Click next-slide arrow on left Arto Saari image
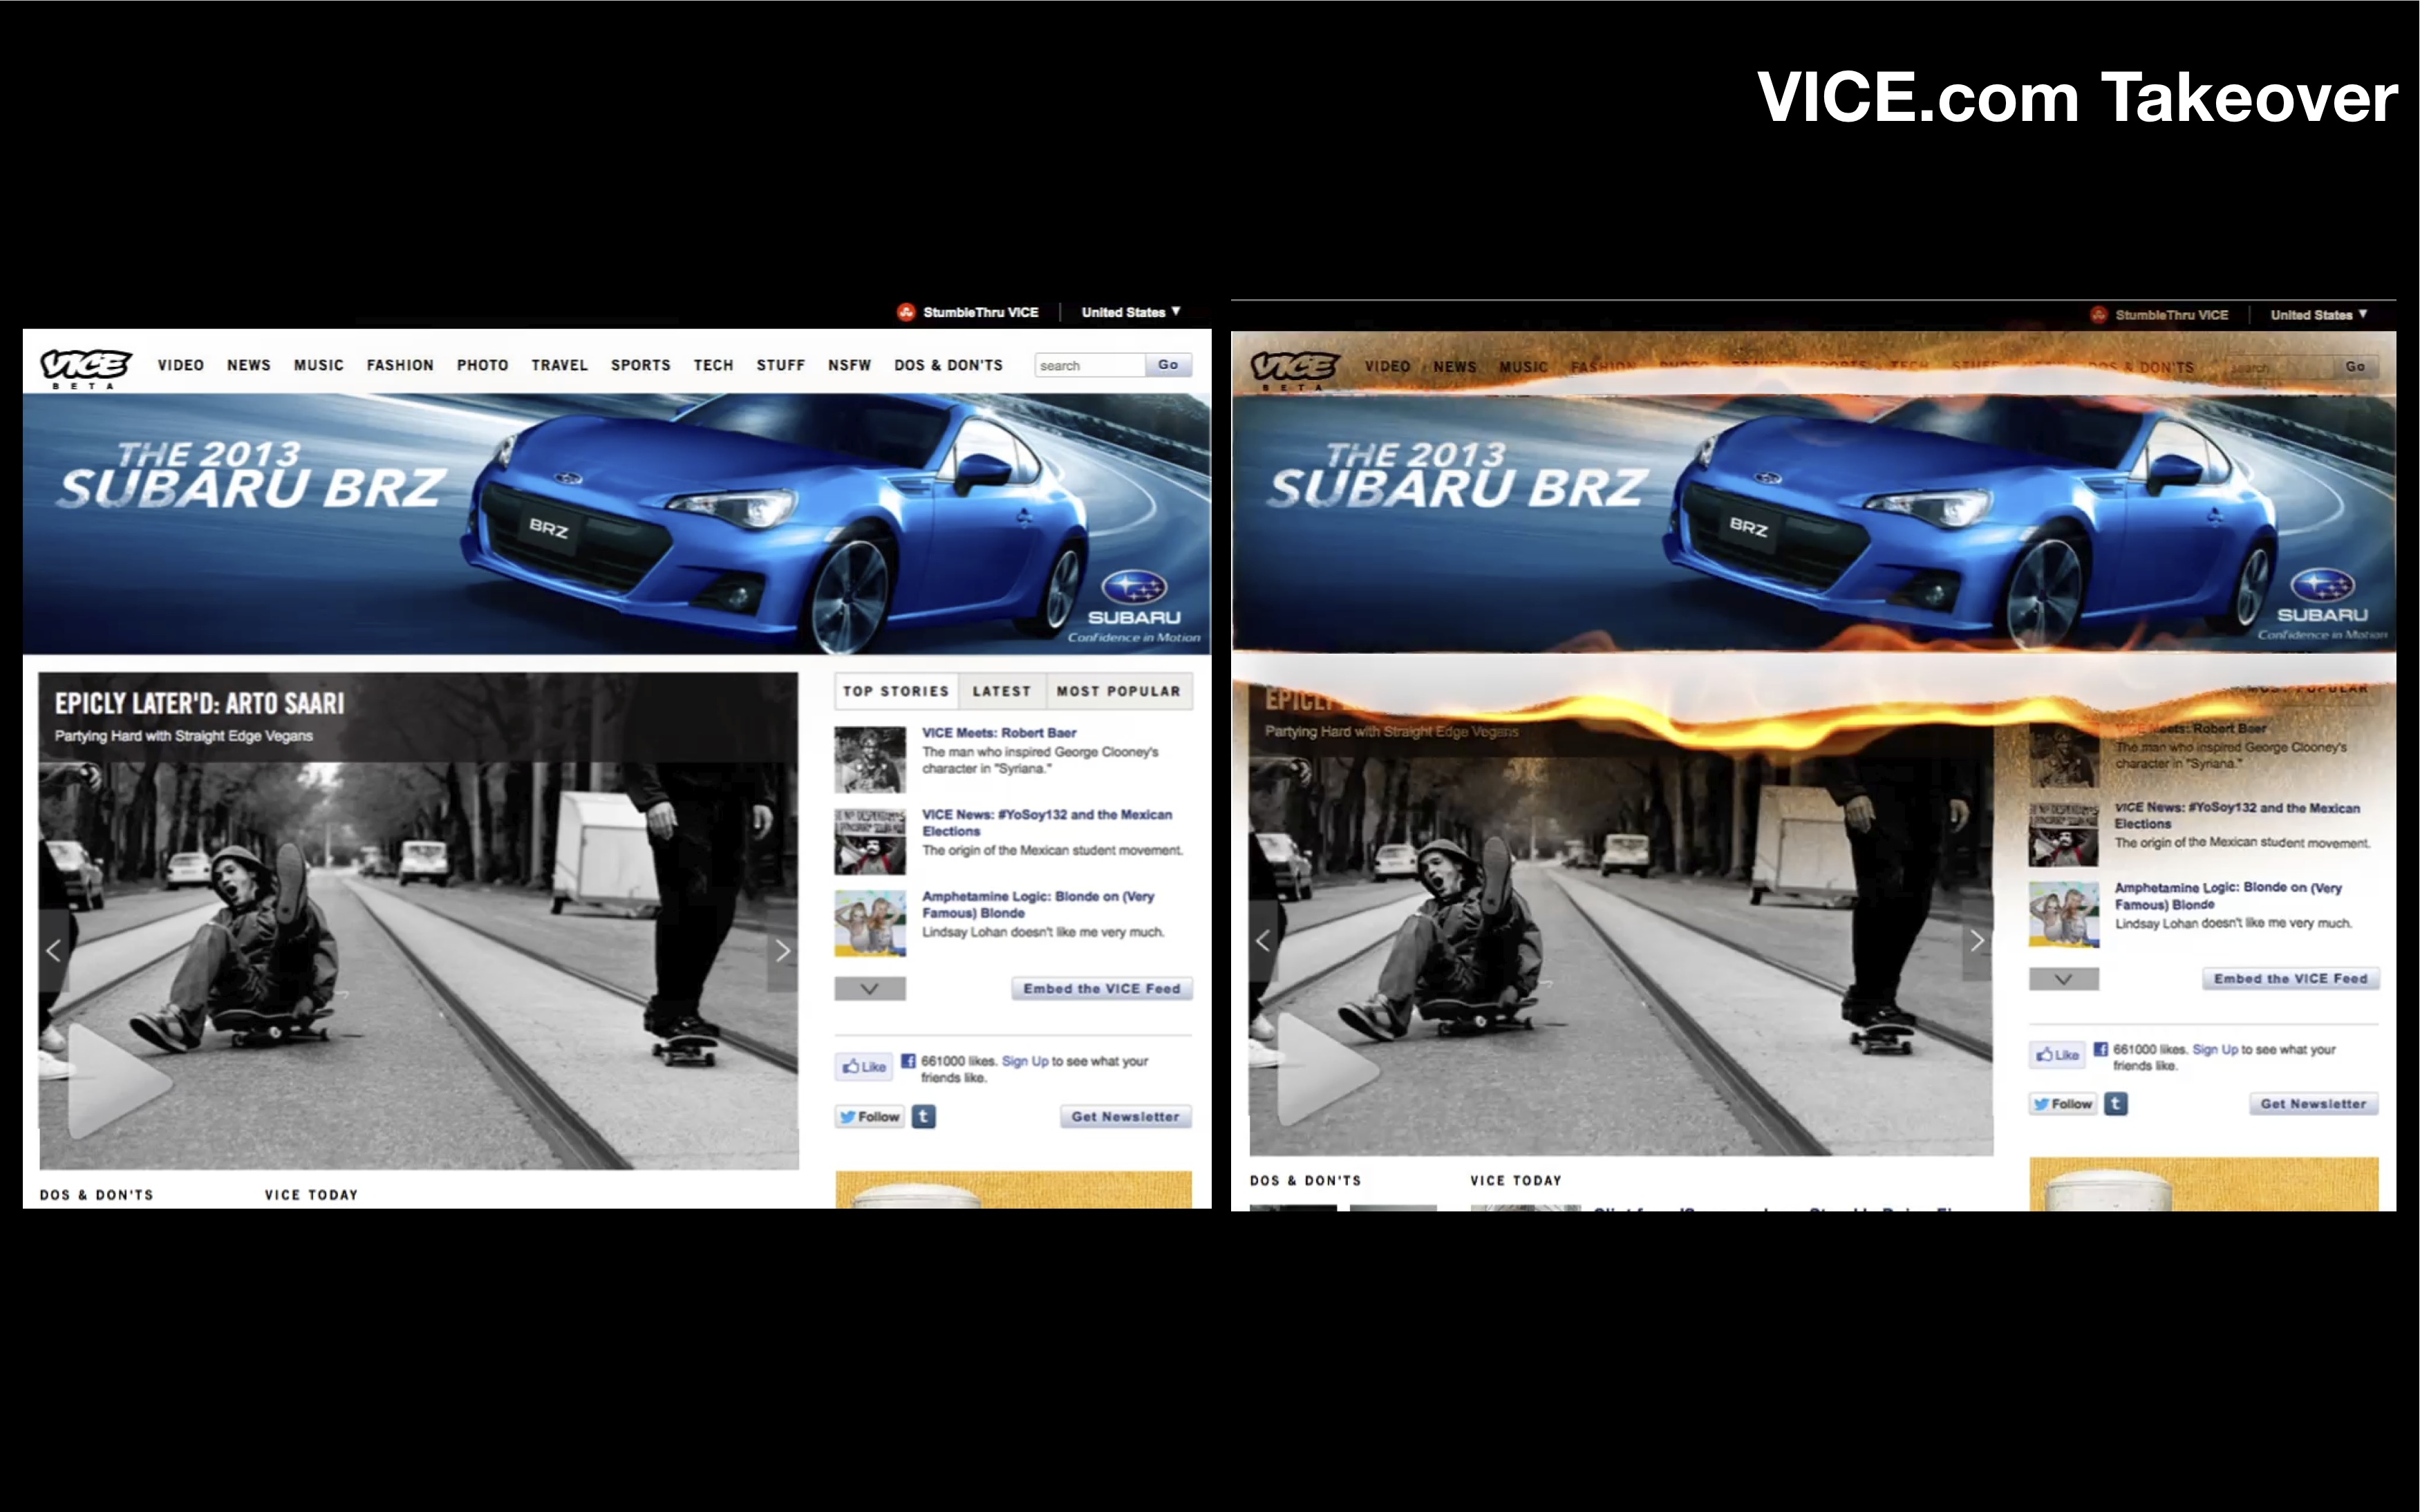 point(783,951)
